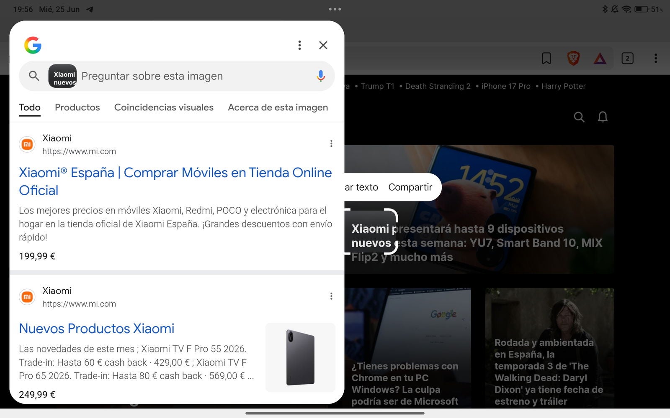Bookmark the current page

[x=546, y=59]
